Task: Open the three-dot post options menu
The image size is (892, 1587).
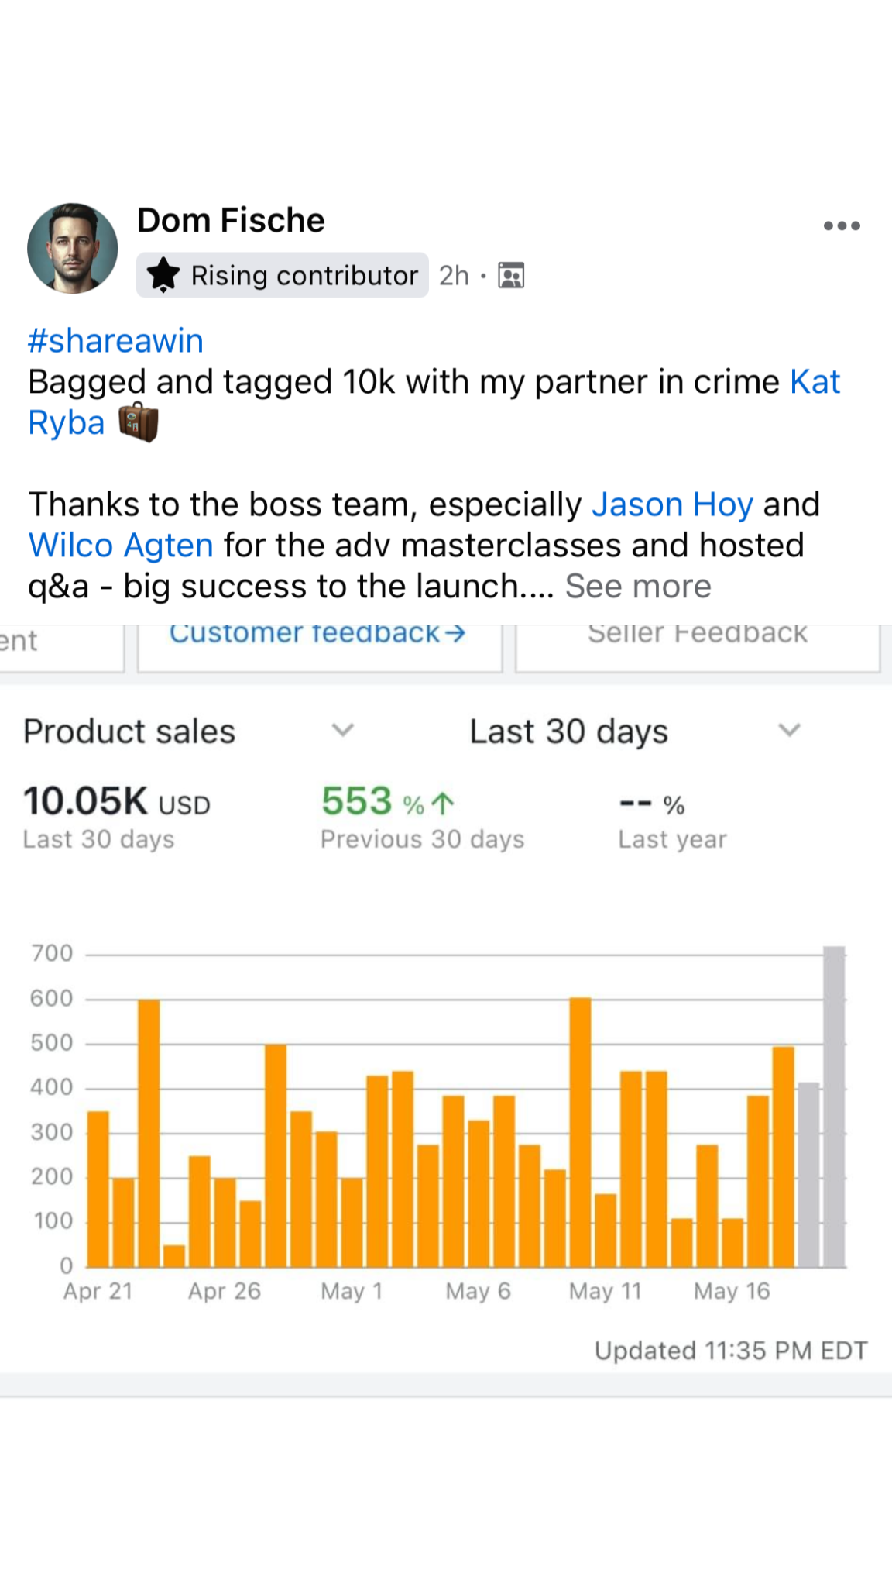Action: [842, 225]
